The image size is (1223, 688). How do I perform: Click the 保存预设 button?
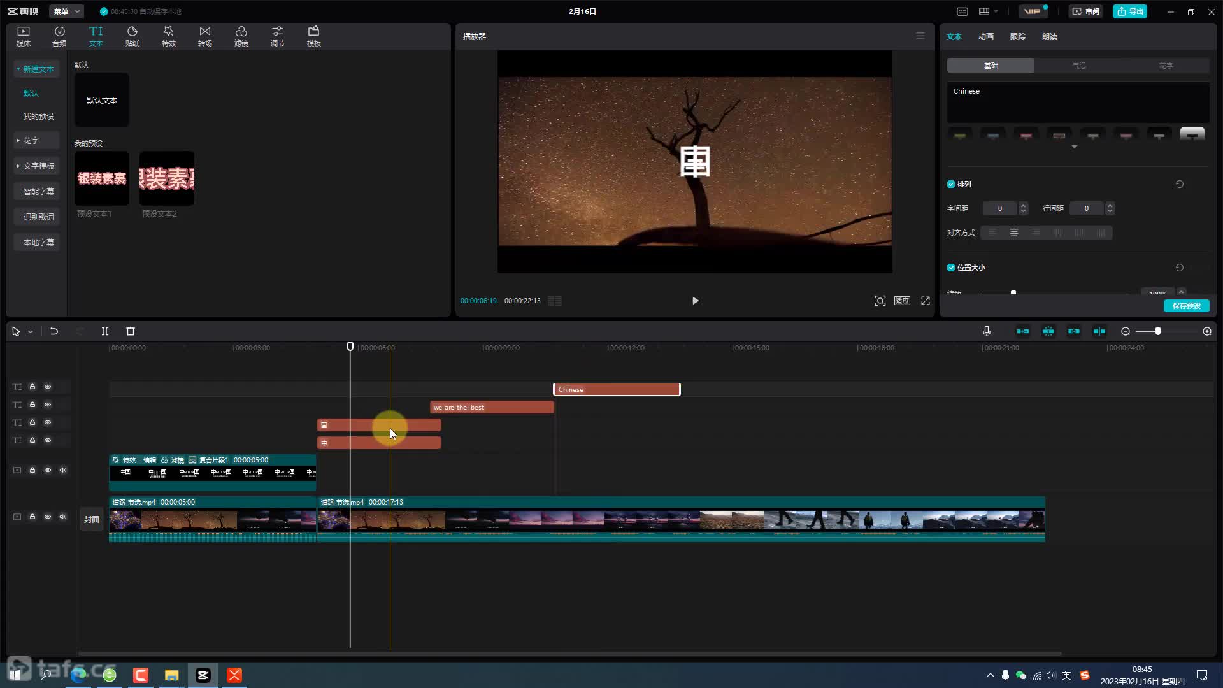pyautogui.click(x=1187, y=306)
